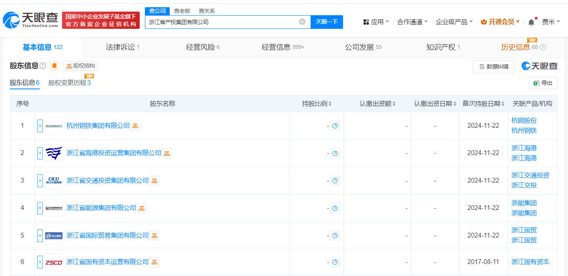Click pie chart icon in 浙江省国有资本运营 row

point(335,262)
